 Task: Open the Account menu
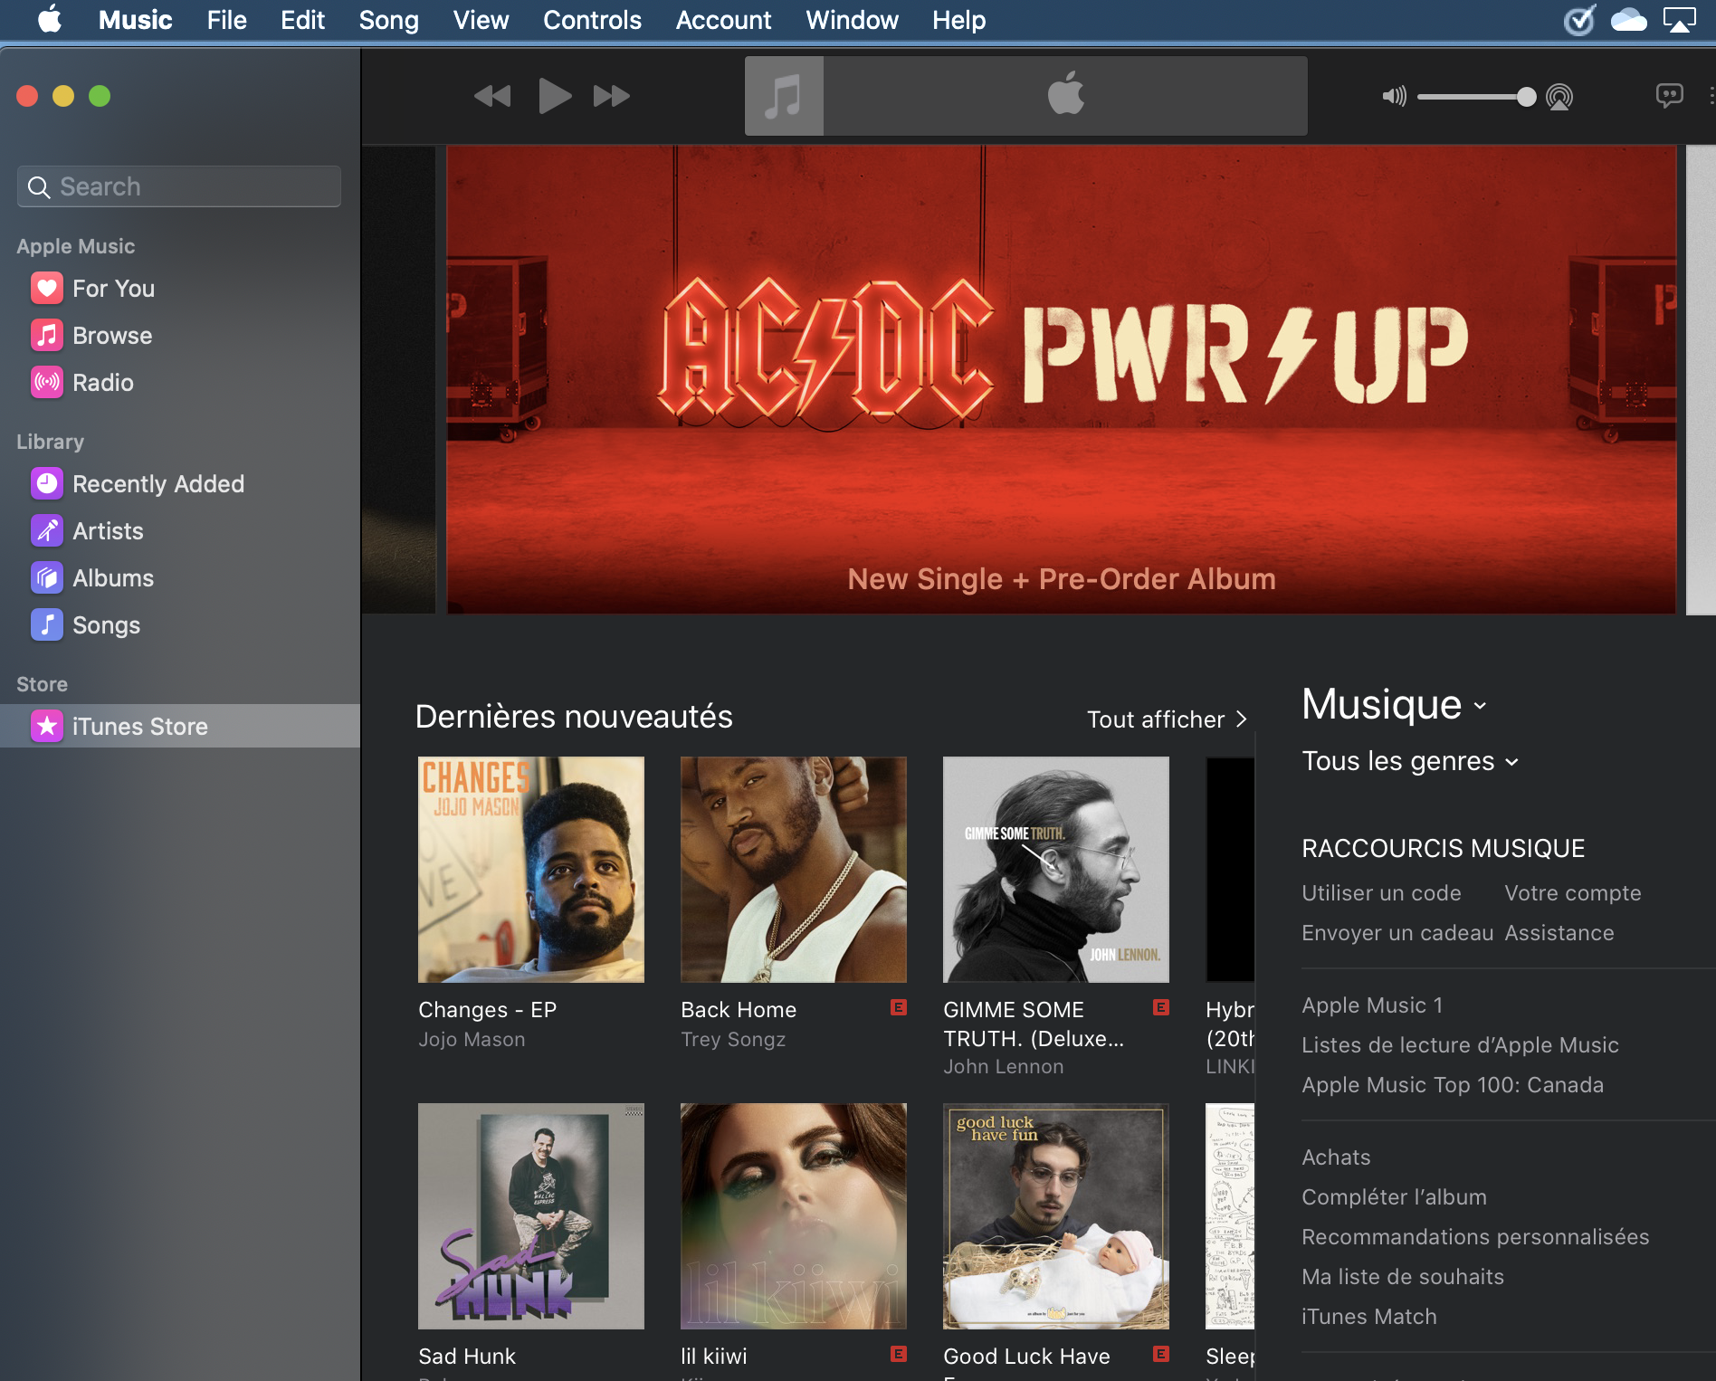click(x=723, y=20)
